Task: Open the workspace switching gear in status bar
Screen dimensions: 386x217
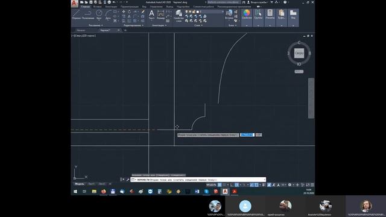Action: [289, 185]
